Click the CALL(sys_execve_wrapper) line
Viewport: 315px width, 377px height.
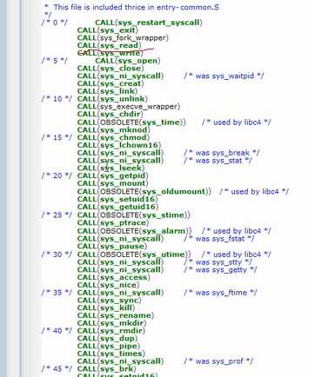tap(129, 106)
